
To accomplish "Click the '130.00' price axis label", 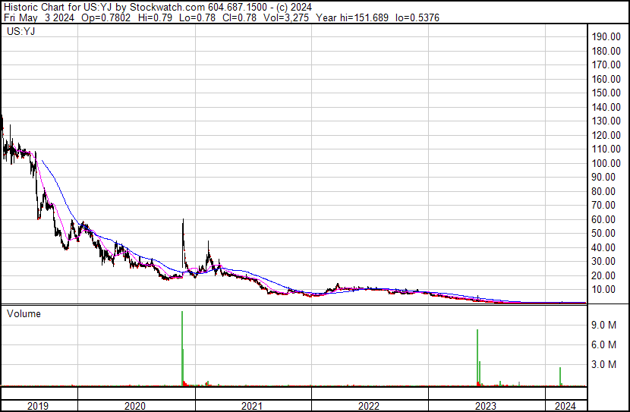I will pyautogui.click(x=606, y=121).
